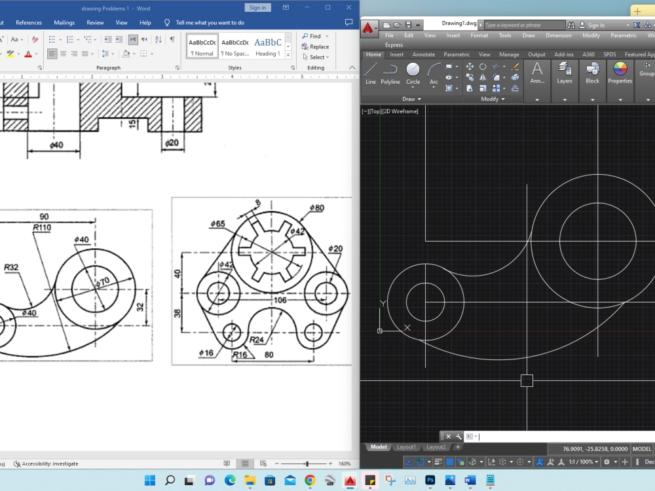Open AutoCAD Dimension menu

(559, 35)
